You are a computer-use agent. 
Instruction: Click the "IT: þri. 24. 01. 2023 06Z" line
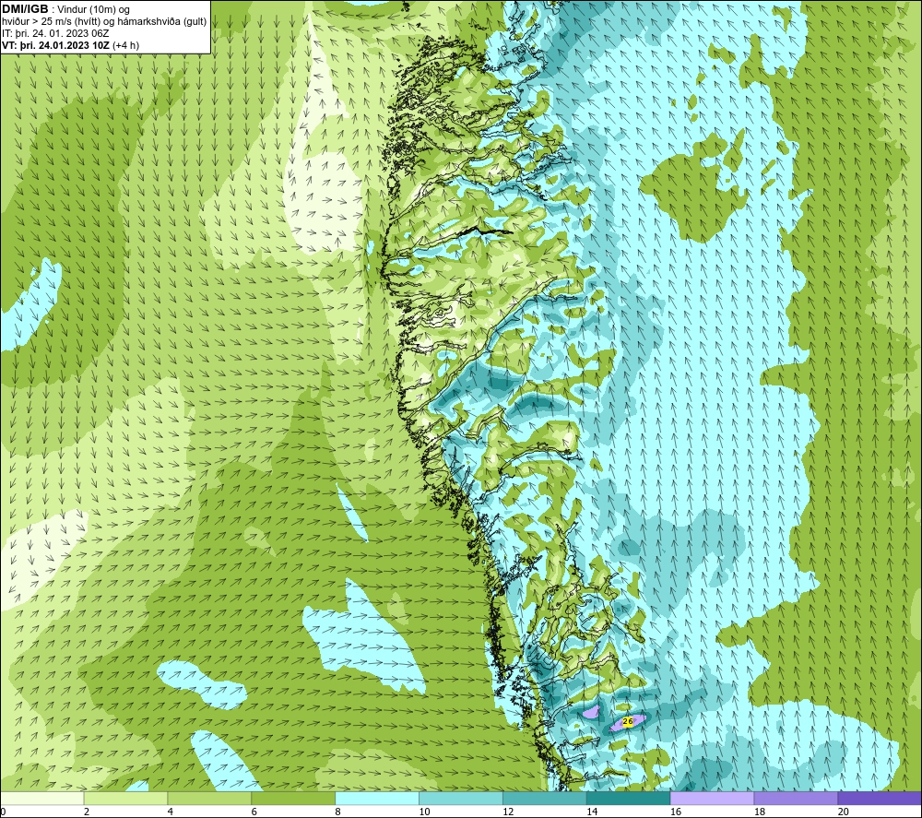point(55,33)
